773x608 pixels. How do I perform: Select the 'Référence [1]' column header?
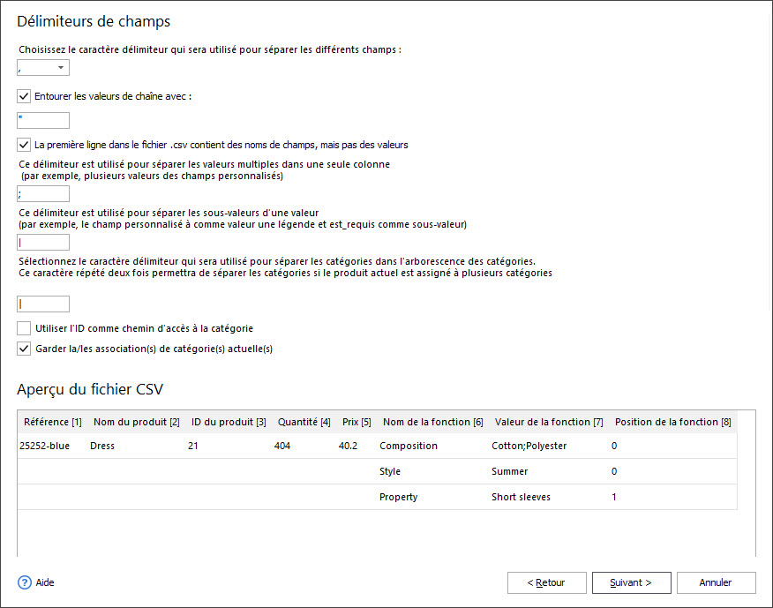[53, 422]
